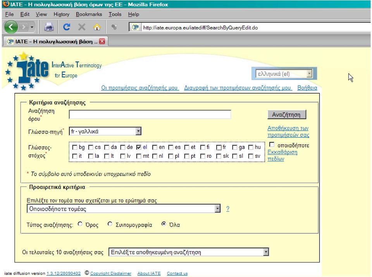Check the sv target language box
372x277 pixels.
(x=251, y=156)
